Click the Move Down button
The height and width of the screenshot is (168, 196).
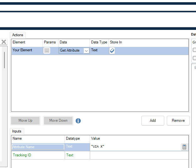tap(58, 120)
